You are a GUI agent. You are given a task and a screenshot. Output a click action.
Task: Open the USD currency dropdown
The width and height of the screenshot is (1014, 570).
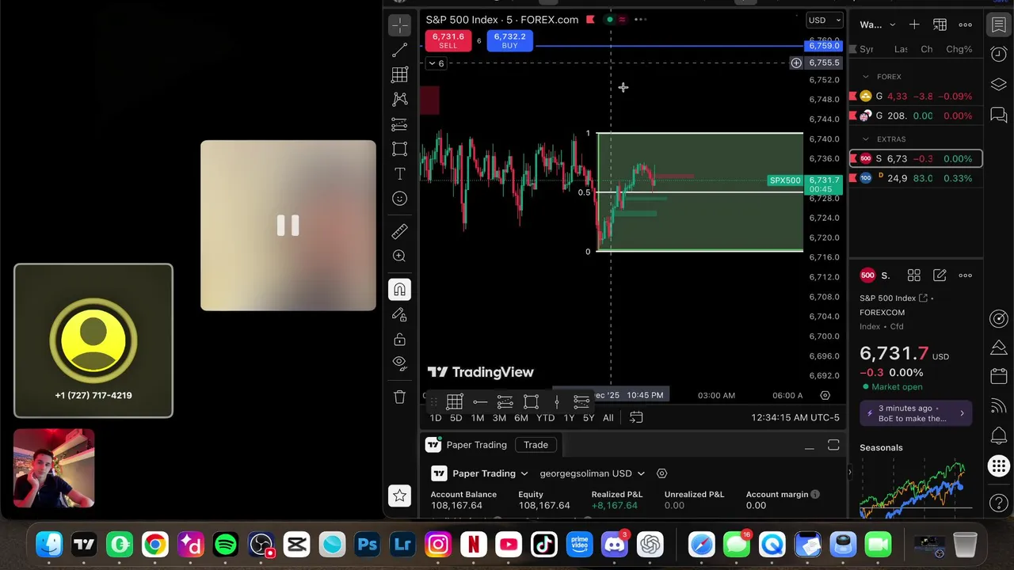tap(824, 20)
